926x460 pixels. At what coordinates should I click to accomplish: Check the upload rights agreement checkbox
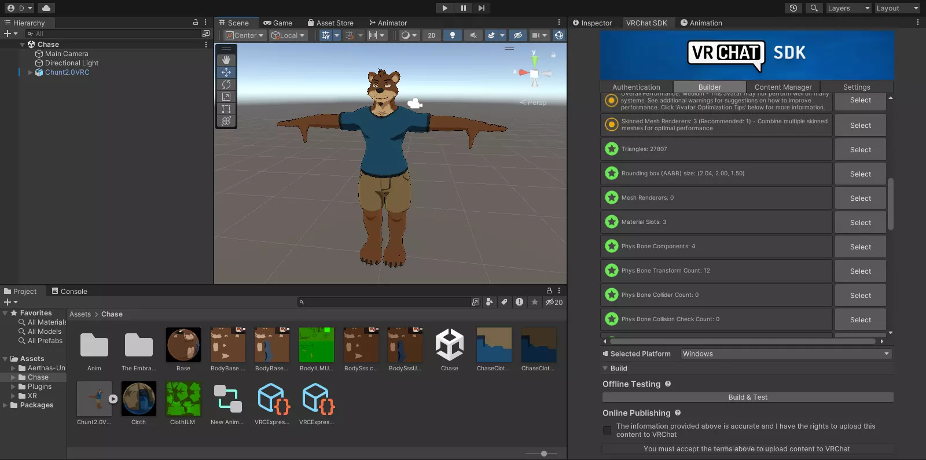tap(607, 430)
